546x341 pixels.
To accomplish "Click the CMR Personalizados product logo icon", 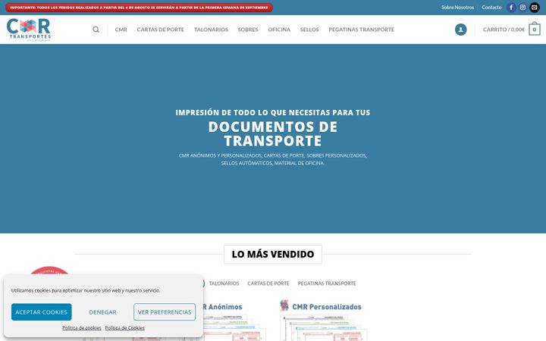I will pos(284,305).
